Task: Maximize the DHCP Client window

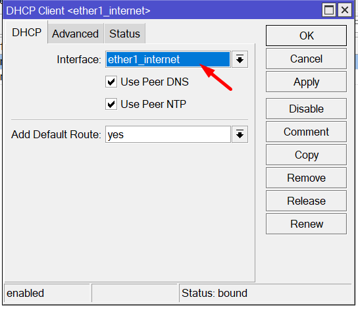Action: coord(329,11)
